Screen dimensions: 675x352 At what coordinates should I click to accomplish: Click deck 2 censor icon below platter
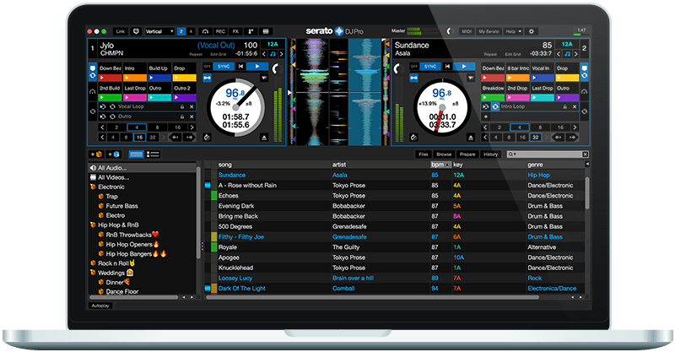[413, 138]
